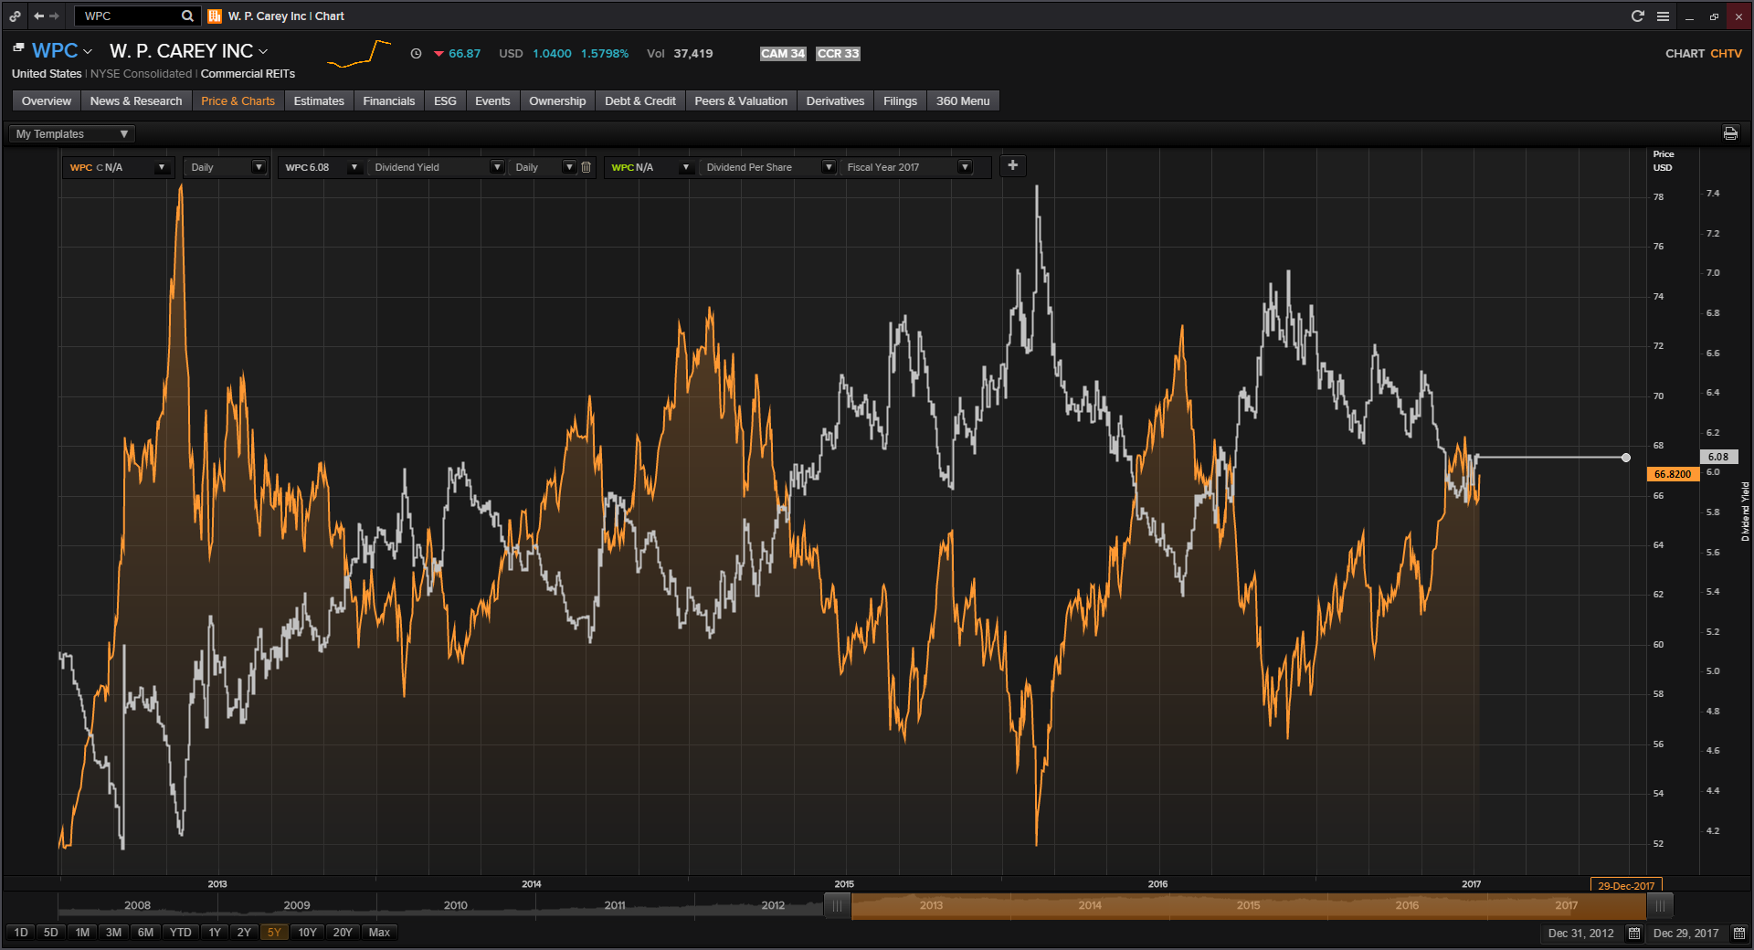Click the CCR 33 badge
This screenshot has width=1754, height=950.
tap(838, 54)
